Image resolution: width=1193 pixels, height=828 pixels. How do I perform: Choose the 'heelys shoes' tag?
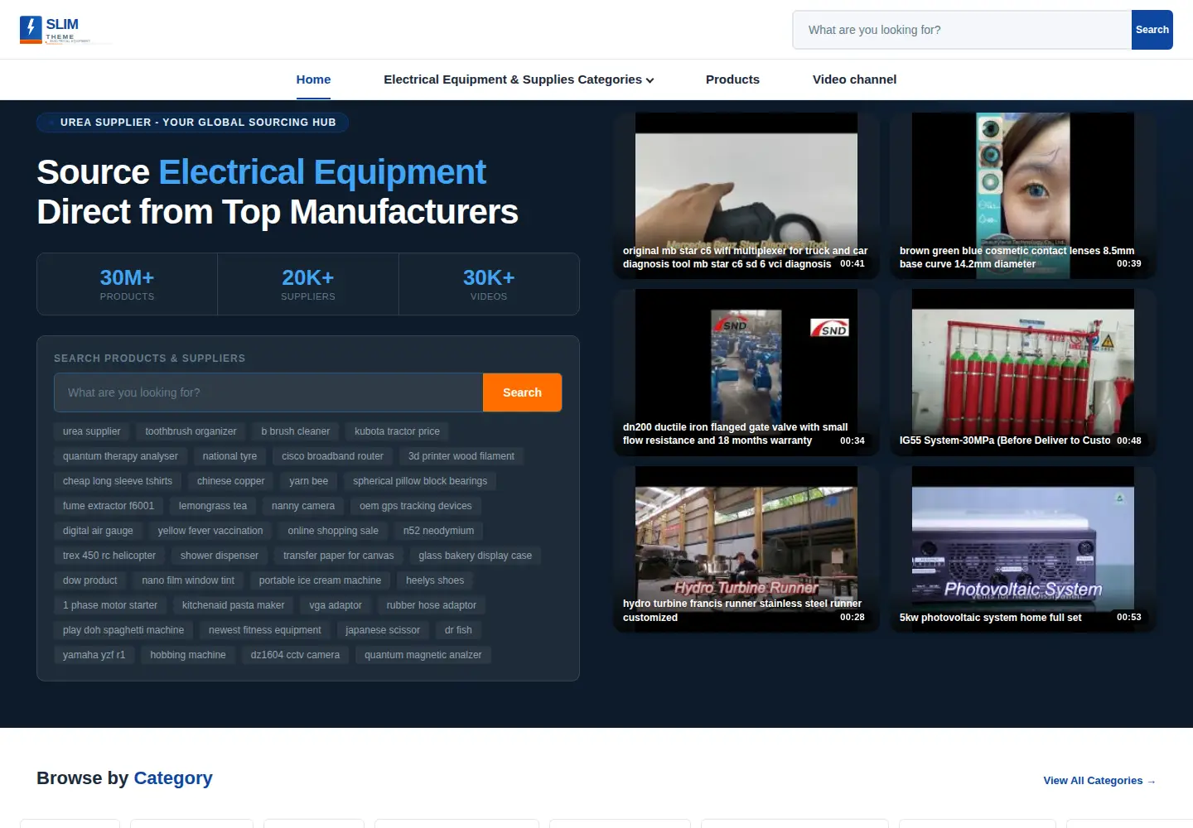click(435, 580)
